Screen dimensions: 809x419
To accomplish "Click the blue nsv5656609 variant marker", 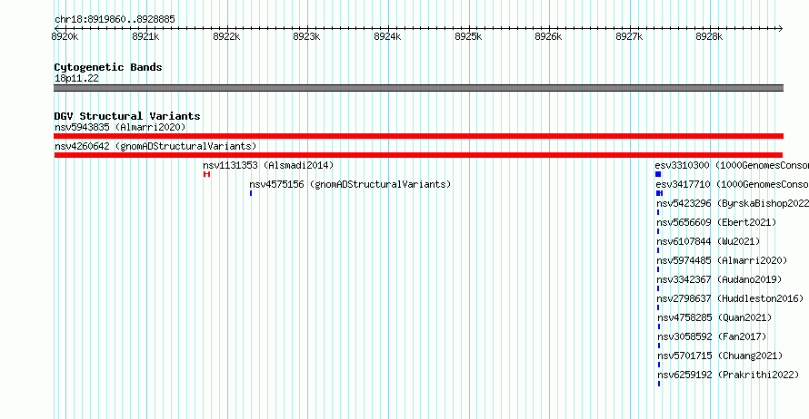I will (658, 231).
